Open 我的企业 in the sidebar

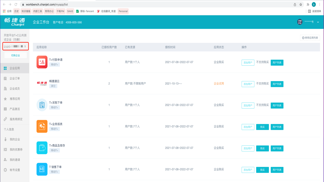14,139
